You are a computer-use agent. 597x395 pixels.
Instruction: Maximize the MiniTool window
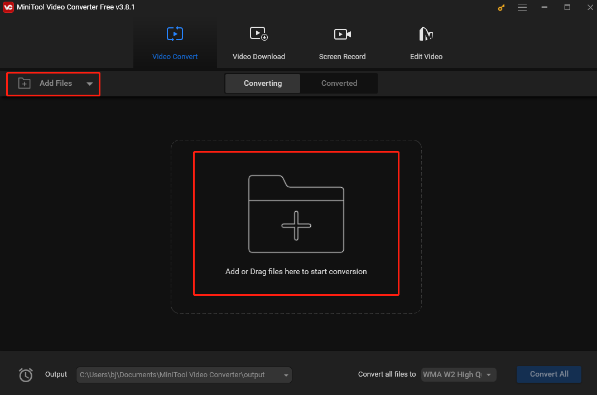pos(567,7)
